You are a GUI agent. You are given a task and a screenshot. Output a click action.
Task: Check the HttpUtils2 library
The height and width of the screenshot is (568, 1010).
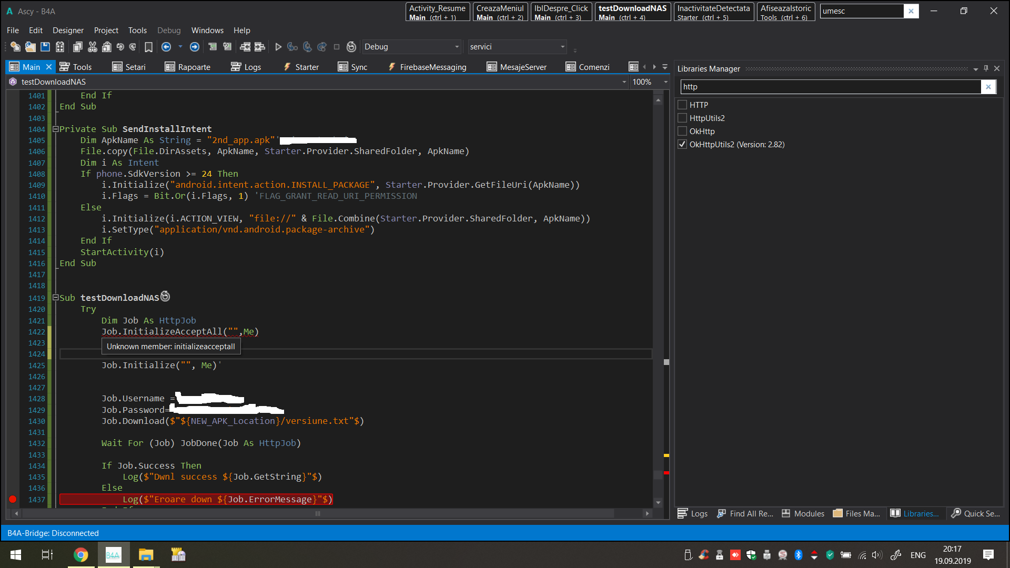click(x=682, y=118)
